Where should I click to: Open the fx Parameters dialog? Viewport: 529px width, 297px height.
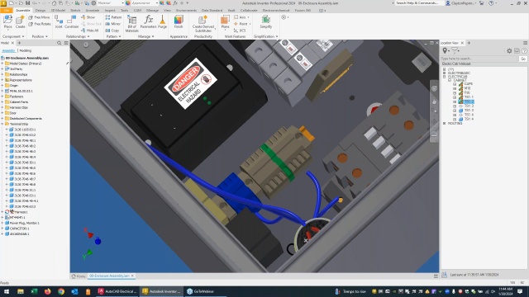click(x=148, y=22)
